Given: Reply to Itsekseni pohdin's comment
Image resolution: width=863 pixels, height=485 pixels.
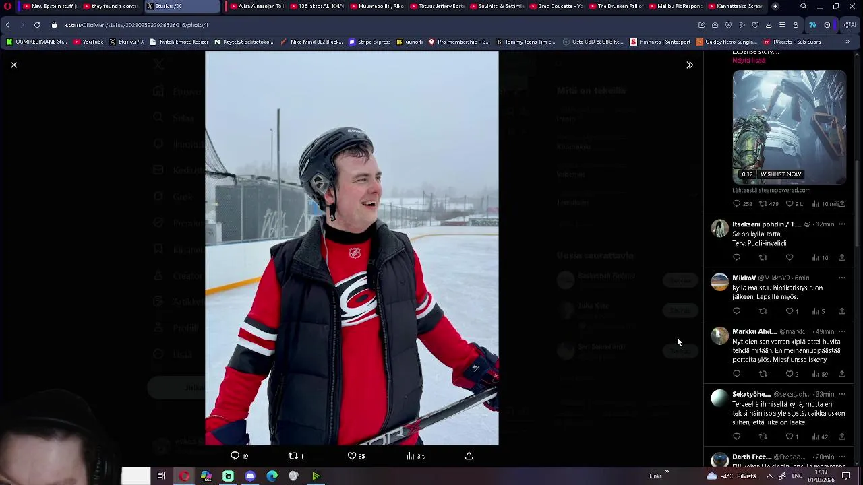Looking at the screenshot, I should (x=736, y=257).
